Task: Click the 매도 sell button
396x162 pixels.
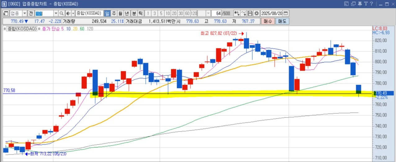Action: click(x=282, y=21)
